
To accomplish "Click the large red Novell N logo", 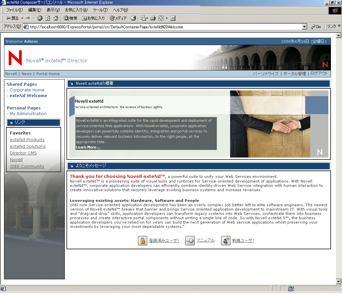I will 15,58.
